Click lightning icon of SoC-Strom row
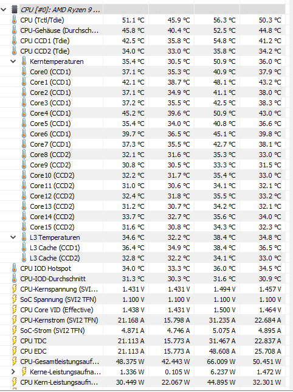This screenshot has width=293, height=392. point(14,331)
